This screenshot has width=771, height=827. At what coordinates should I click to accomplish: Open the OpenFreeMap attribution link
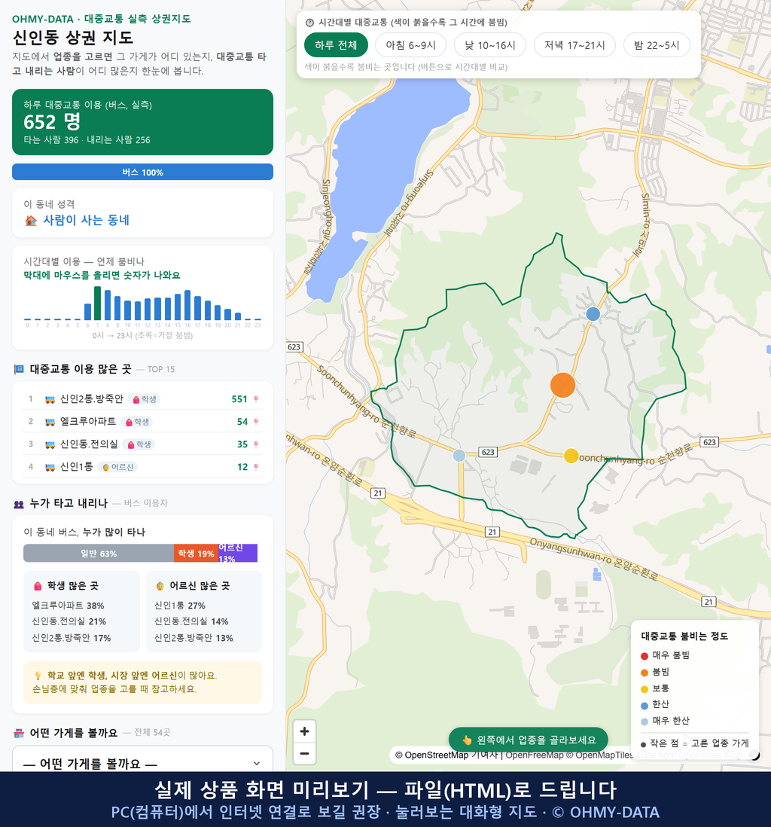[535, 755]
